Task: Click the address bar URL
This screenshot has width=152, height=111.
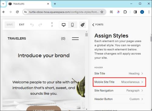Action: point(64,12)
